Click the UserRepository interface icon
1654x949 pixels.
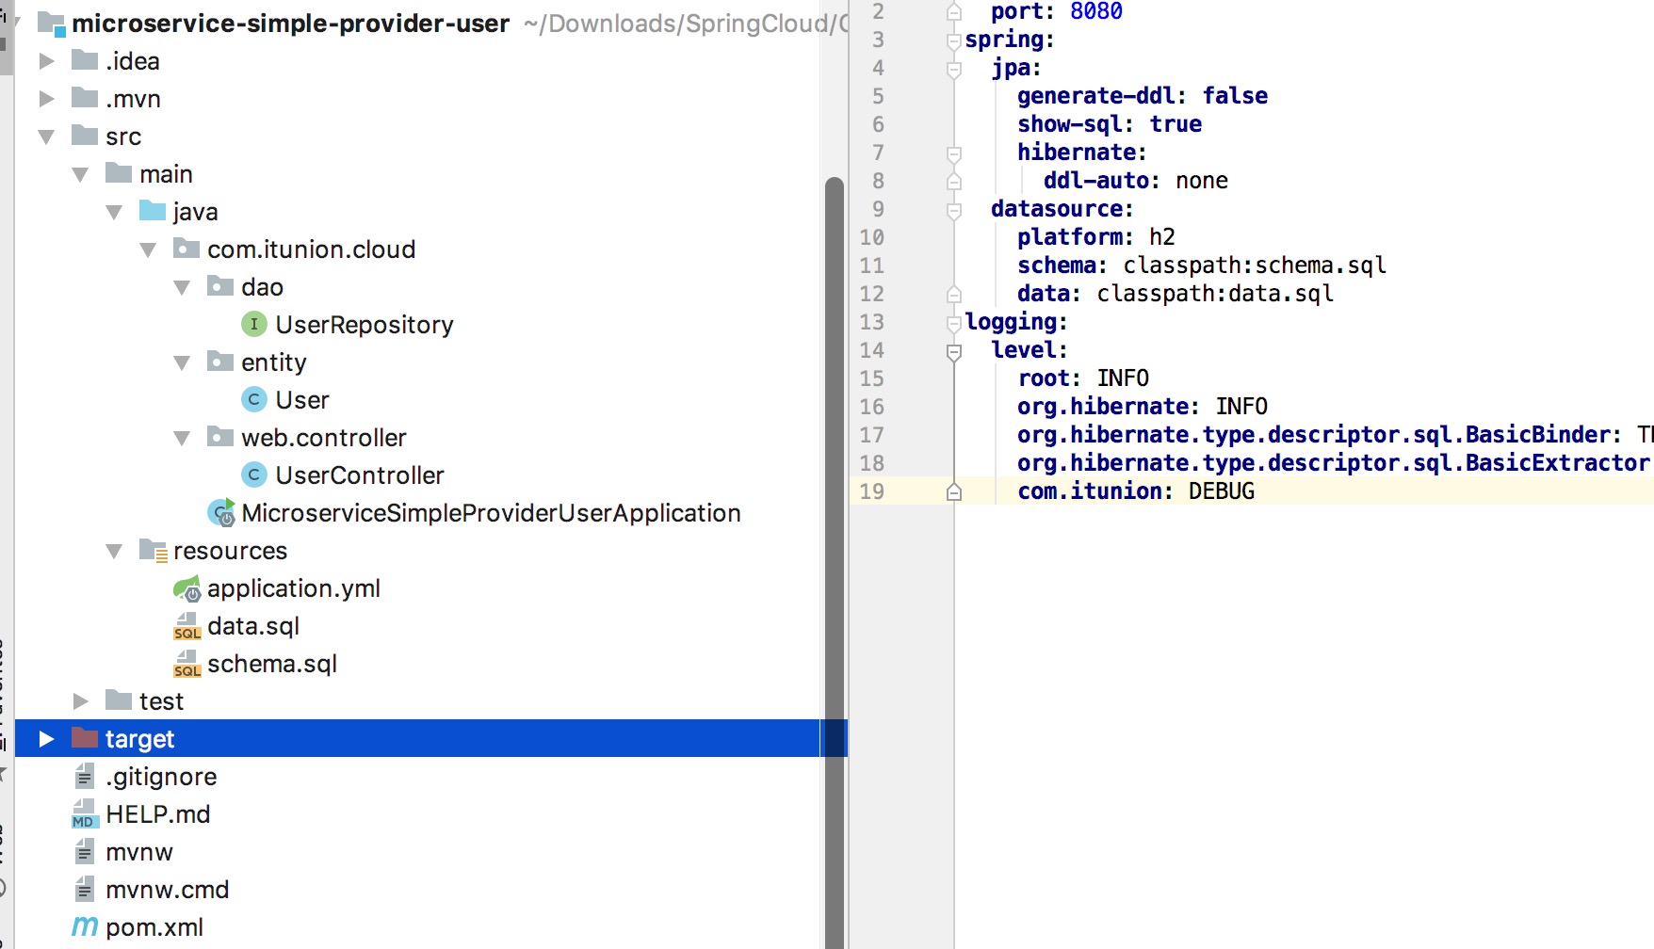pos(254,324)
